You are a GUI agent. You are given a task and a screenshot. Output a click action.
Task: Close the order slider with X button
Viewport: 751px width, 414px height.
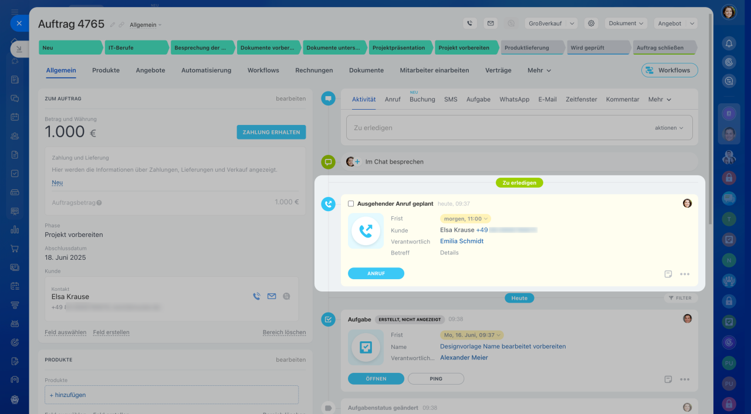[19, 23]
